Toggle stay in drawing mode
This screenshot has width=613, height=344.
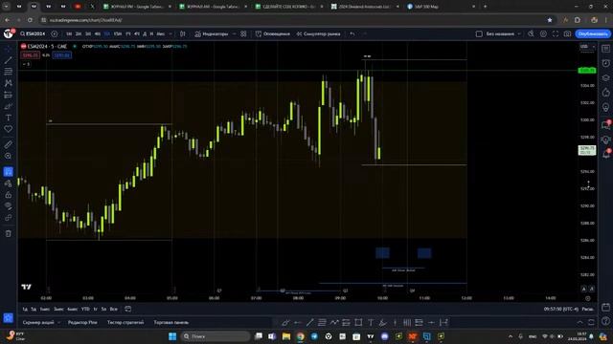(x=9, y=183)
